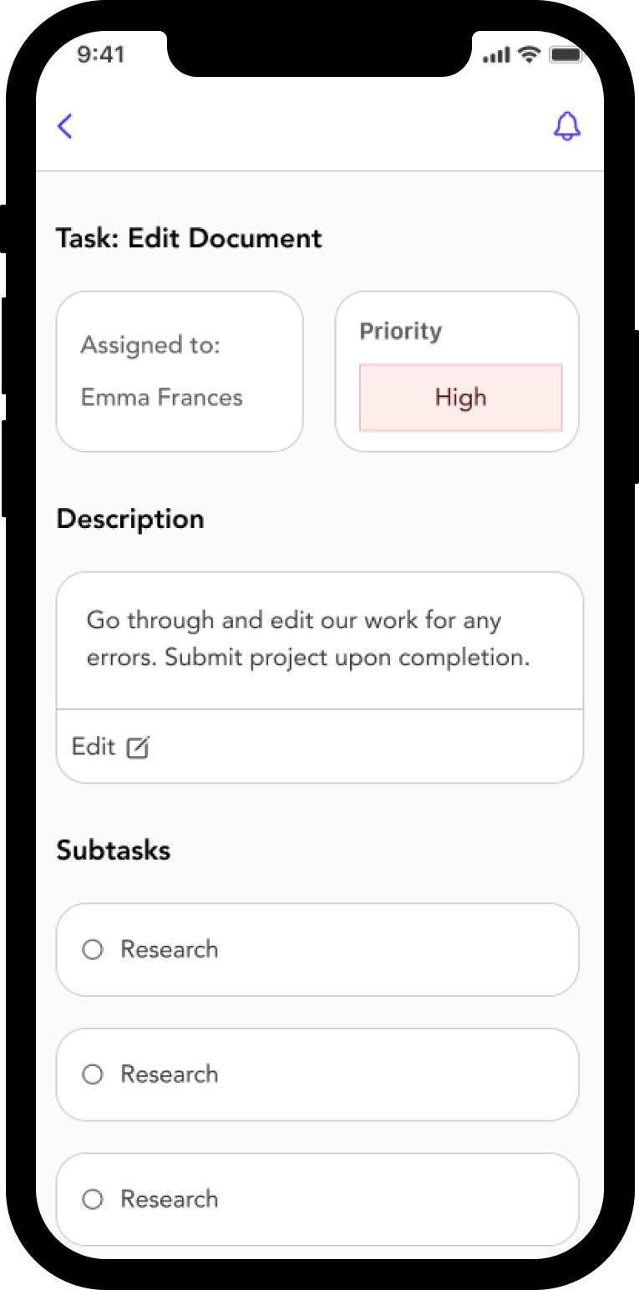Click the Edit text under the description
This screenshot has height=1290, width=639.
tap(94, 746)
